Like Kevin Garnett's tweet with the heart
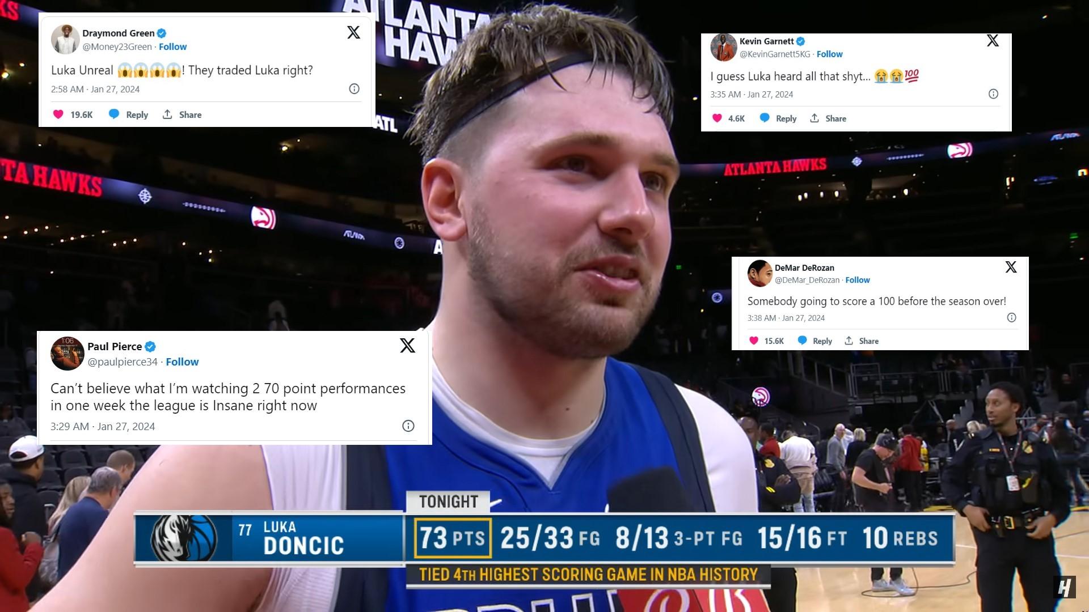 717,118
